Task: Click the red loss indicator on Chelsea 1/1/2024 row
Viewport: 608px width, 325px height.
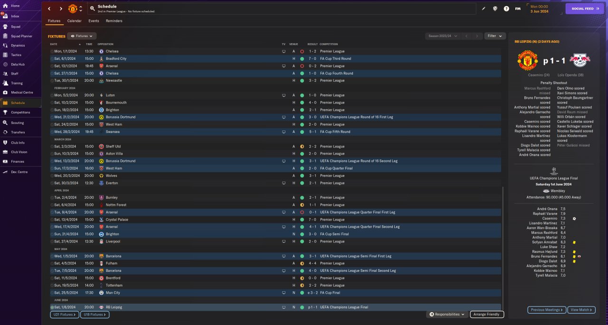Action: click(302, 51)
